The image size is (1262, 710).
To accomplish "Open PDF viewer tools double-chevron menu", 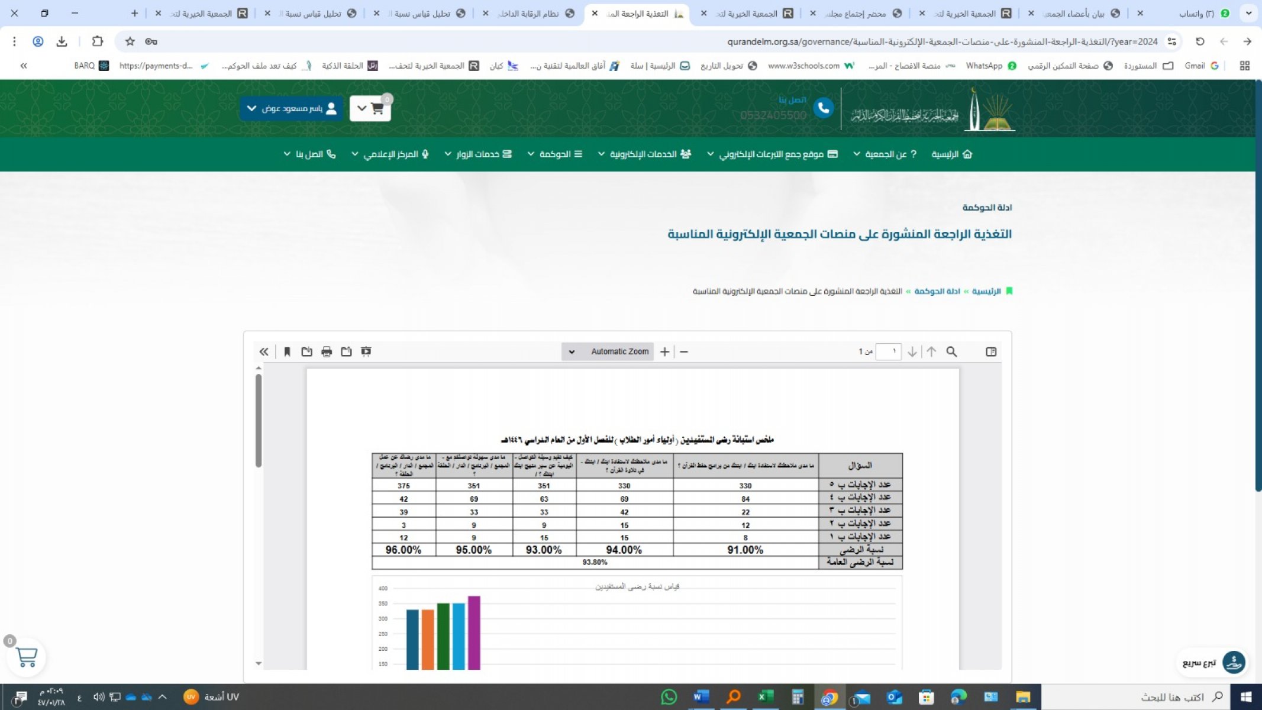I will coord(264,351).
